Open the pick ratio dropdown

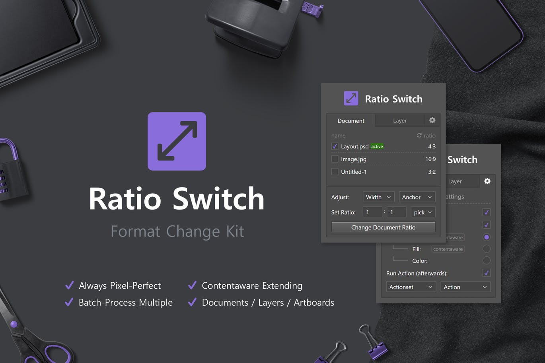[x=422, y=212]
